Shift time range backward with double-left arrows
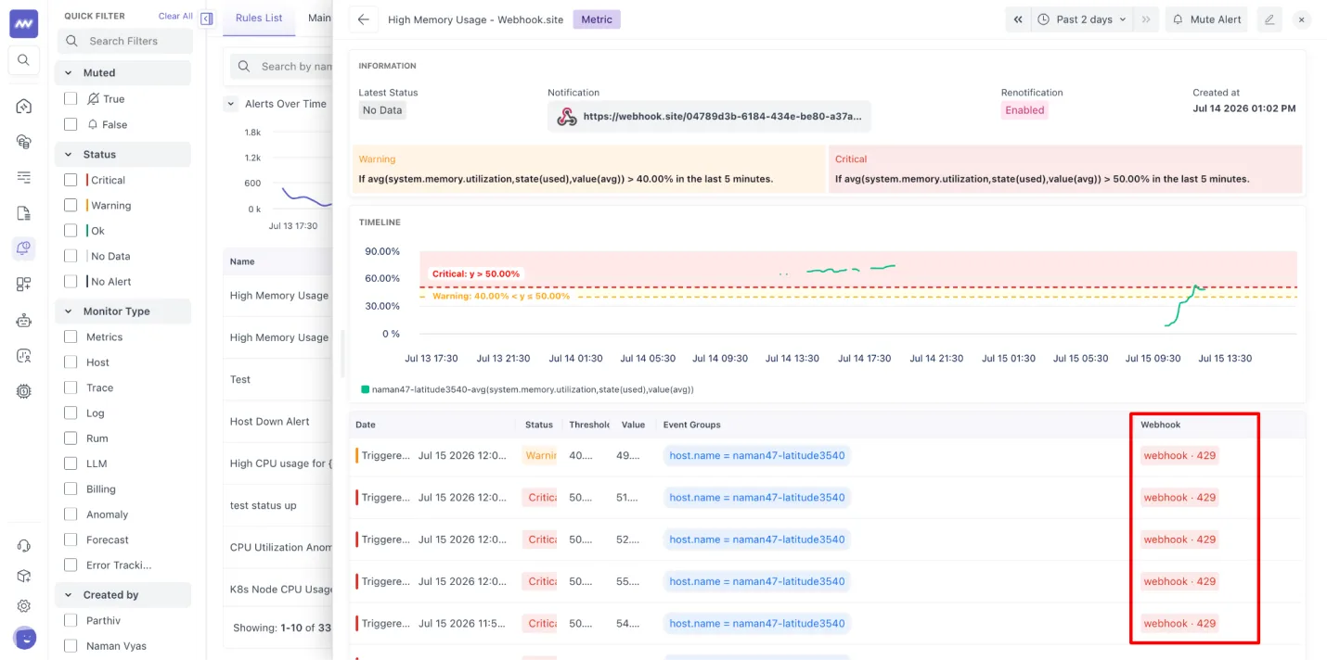Viewport: 1327px width, 660px height. 1018,19
